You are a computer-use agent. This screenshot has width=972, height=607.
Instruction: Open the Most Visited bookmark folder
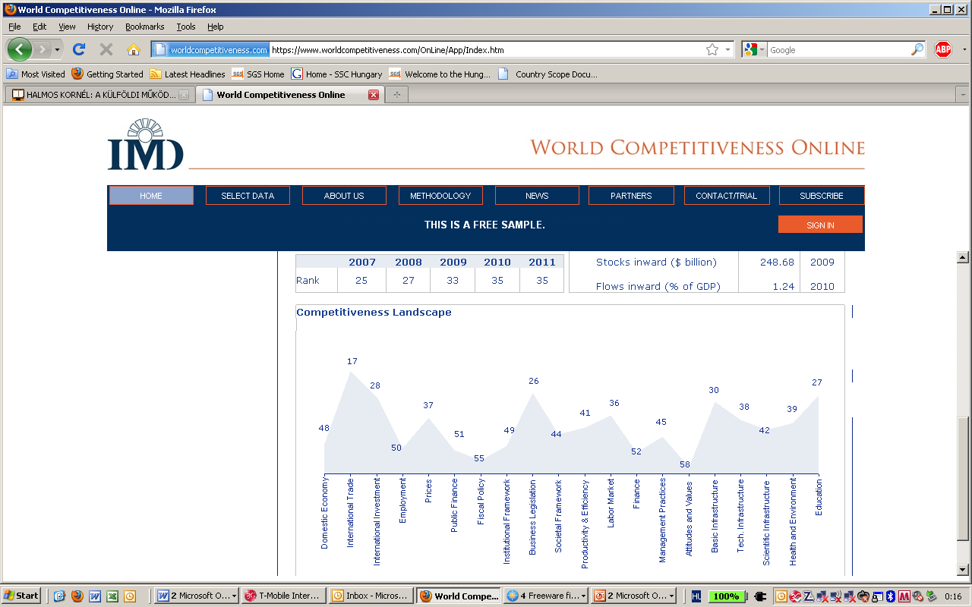tap(36, 74)
